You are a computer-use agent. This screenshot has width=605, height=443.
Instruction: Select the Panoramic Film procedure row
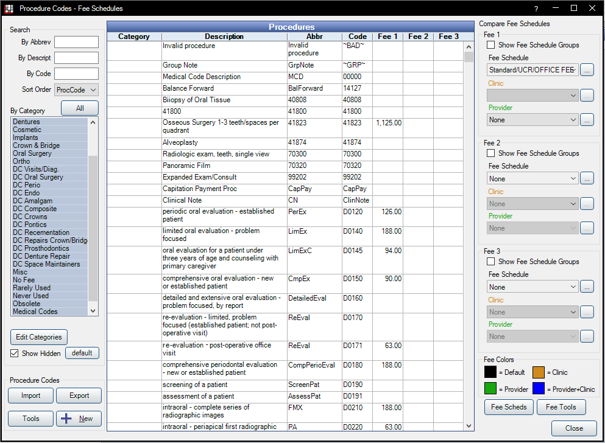(285, 166)
